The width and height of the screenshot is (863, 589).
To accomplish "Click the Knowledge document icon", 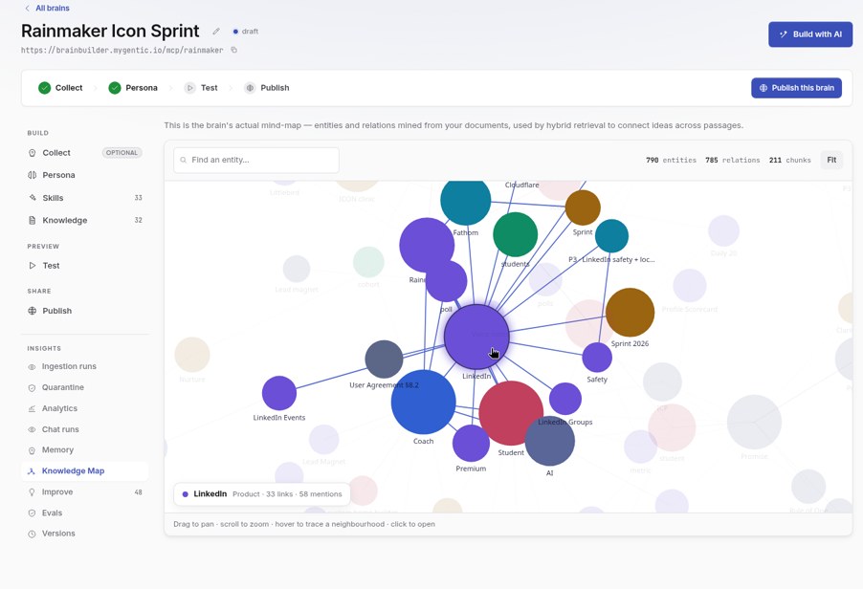I will coord(32,220).
